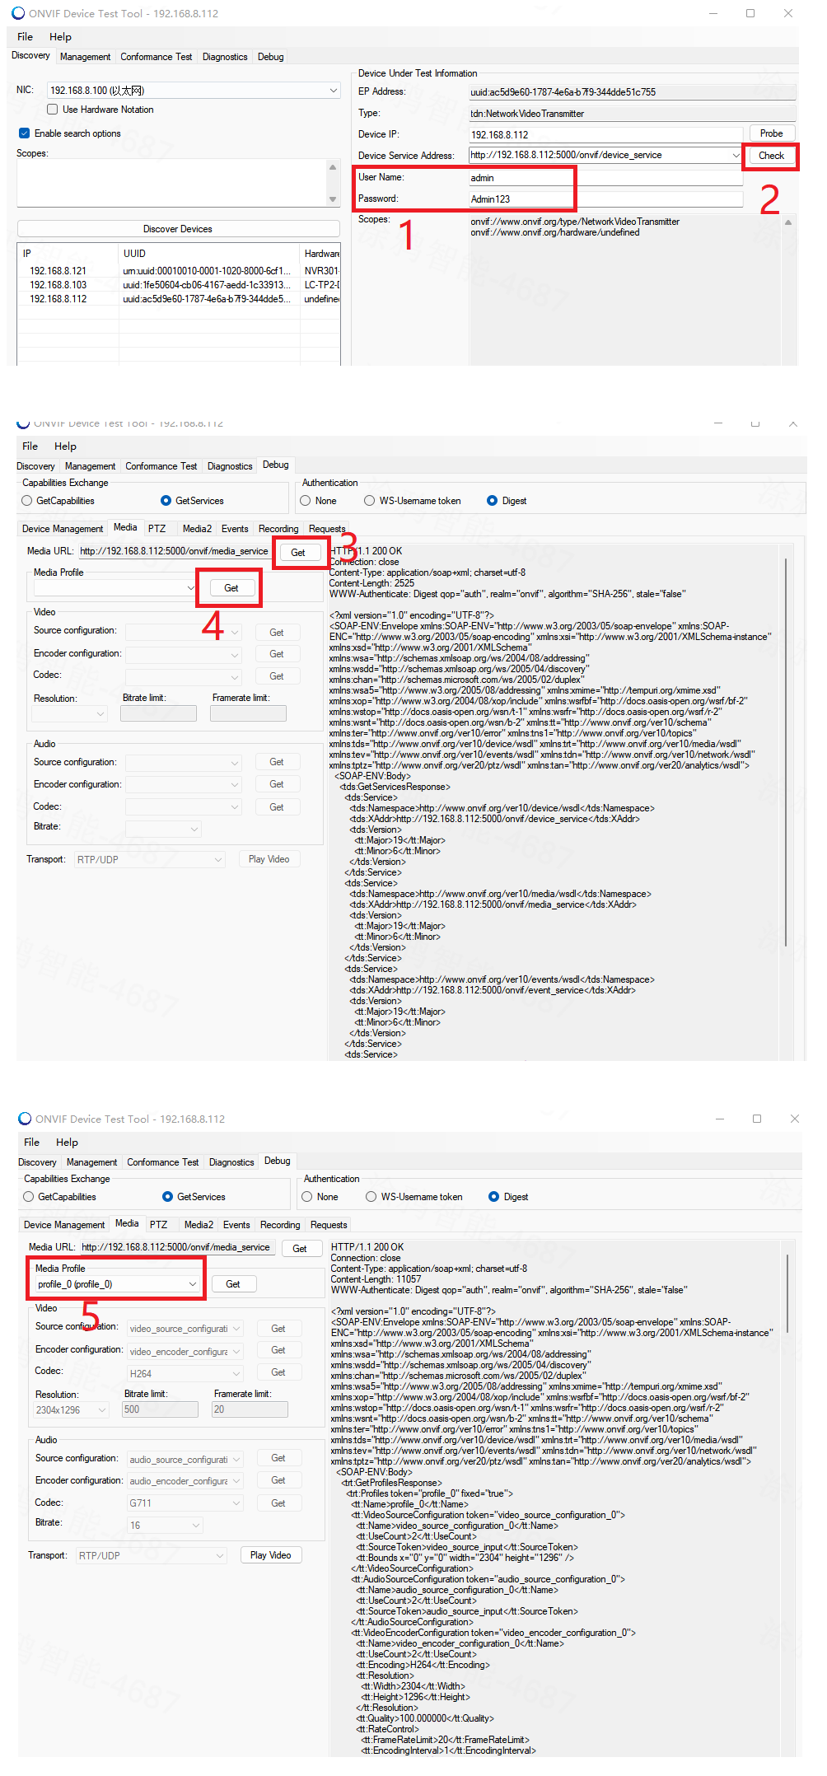Click the ONVIF logo icon in the title bar above the profile_0 Media Profile
Image resolution: width=827 pixels, height=1776 pixels.
tap(25, 1119)
